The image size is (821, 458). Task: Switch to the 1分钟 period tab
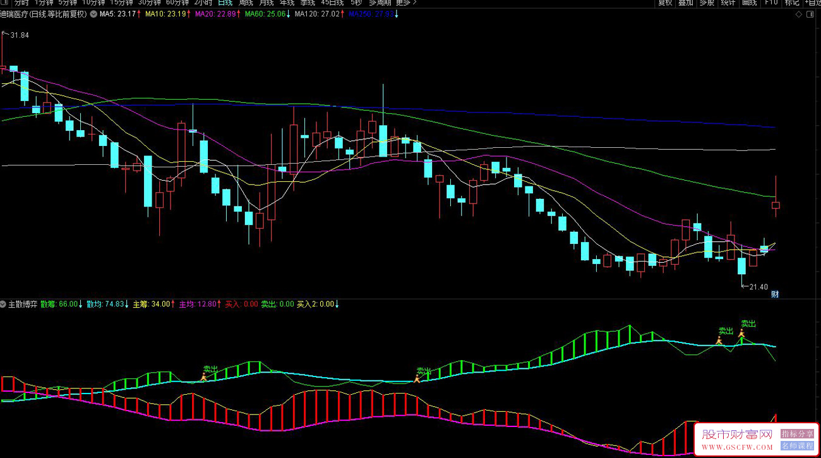click(x=44, y=3)
